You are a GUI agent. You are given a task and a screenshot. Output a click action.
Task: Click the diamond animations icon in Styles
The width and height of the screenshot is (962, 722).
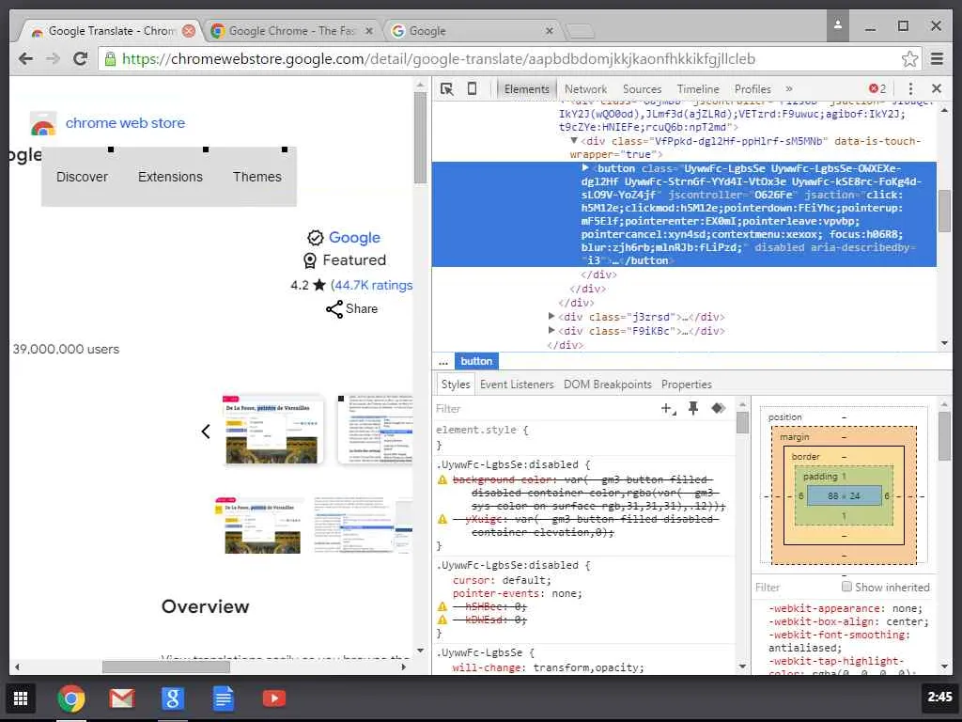coord(718,408)
